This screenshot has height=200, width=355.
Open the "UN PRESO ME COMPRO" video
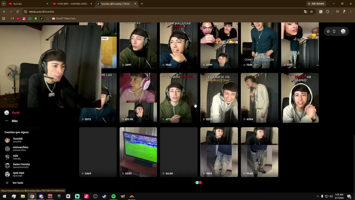click(x=300, y=98)
